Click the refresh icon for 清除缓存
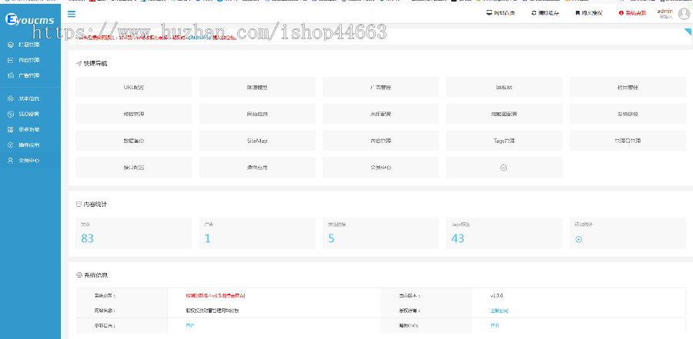This screenshot has height=339, width=693. tap(534, 13)
